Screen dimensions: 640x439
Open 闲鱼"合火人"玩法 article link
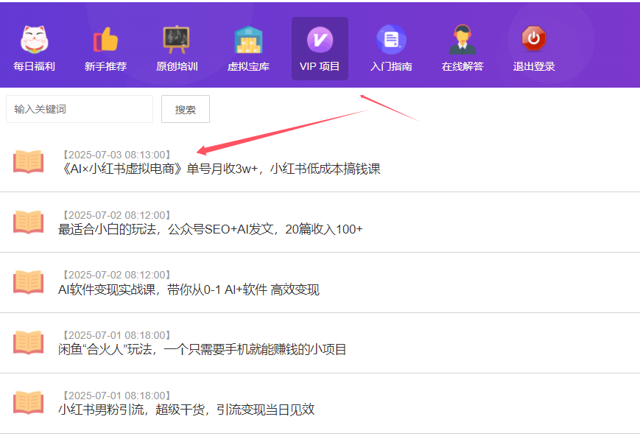click(202, 350)
